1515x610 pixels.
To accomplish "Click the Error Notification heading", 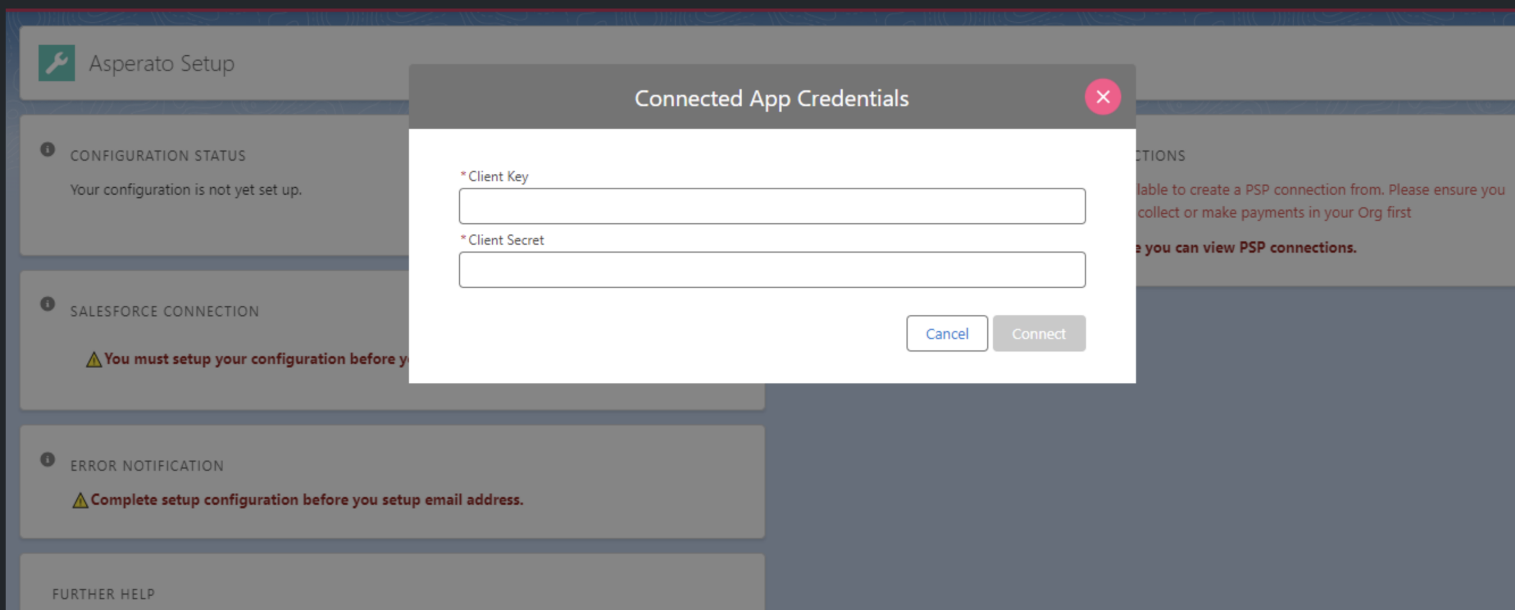I will click(x=146, y=466).
